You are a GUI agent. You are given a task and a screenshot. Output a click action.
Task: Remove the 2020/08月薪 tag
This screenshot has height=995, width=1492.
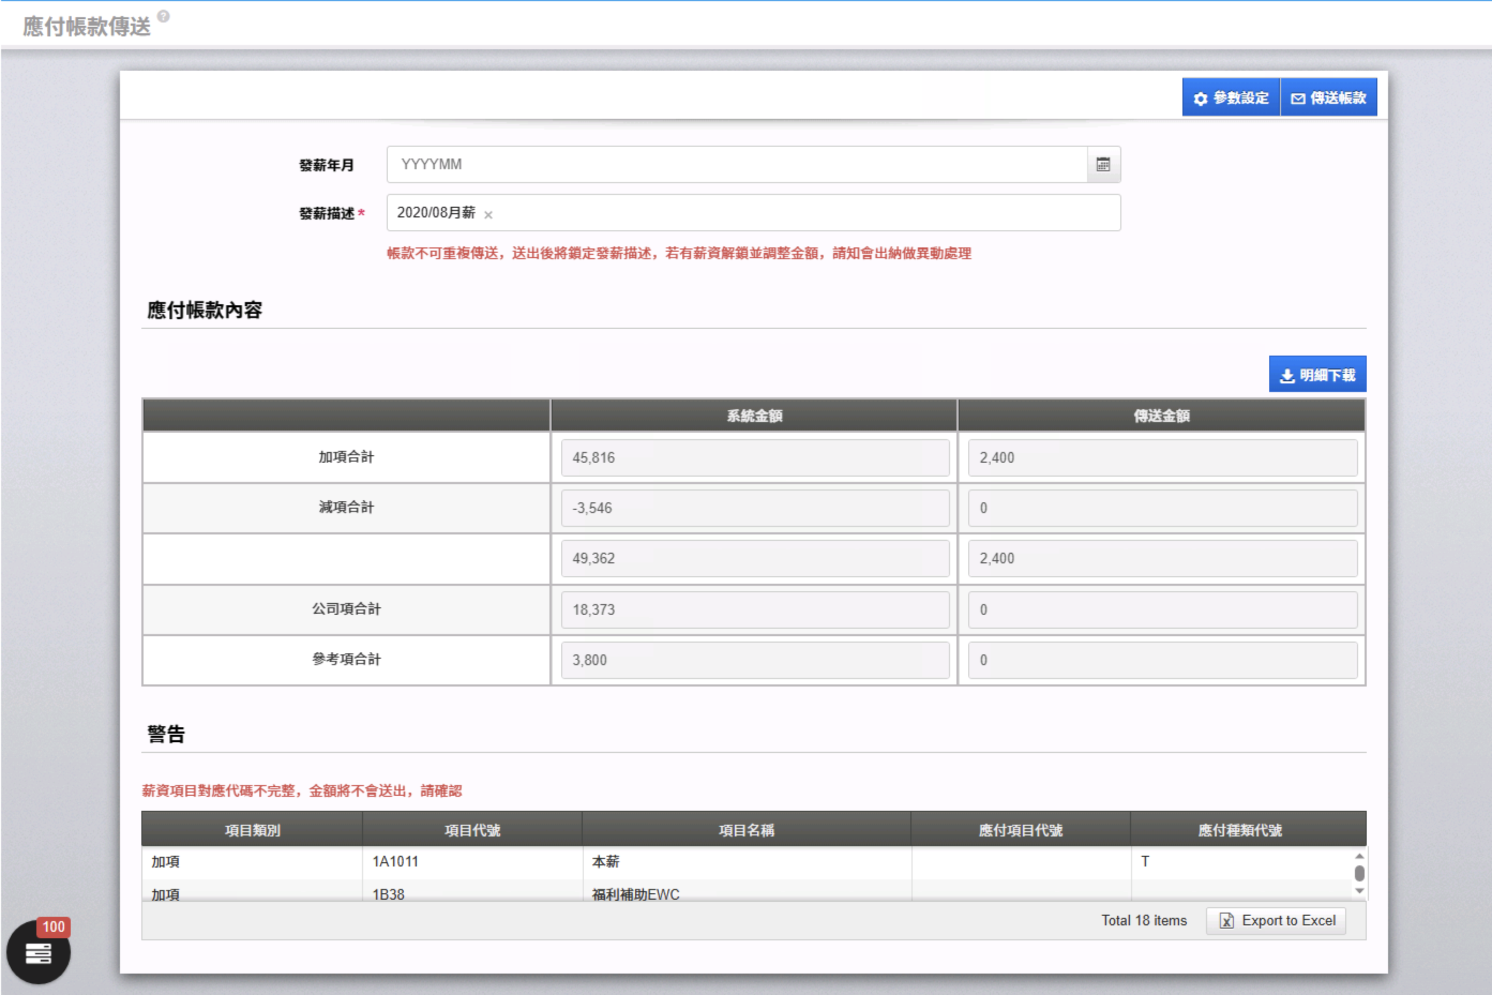tap(488, 215)
